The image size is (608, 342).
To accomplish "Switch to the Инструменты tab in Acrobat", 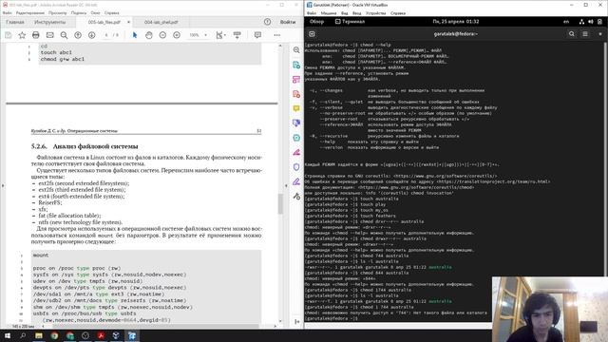I will coord(50,22).
